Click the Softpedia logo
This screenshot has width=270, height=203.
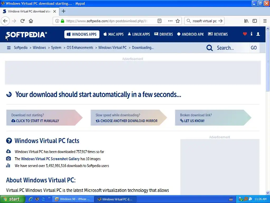[x=27, y=35]
